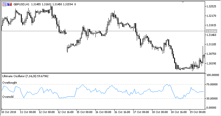The width and height of the screenshot is (221, 116).
Task: Click price scale value 1.30750
Action: tap(211, 54)
